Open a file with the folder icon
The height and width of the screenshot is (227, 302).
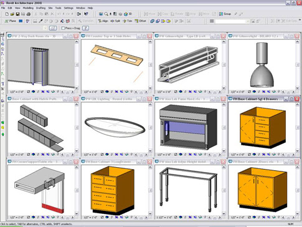coord(12,14)
